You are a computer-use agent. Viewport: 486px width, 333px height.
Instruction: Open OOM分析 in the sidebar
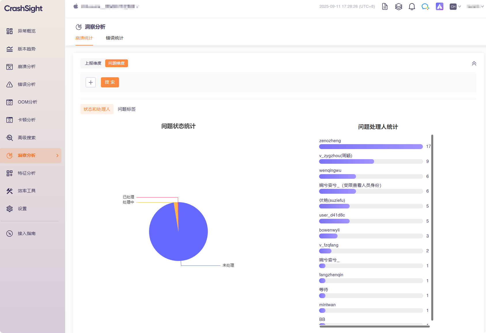(x=27, y=102)
